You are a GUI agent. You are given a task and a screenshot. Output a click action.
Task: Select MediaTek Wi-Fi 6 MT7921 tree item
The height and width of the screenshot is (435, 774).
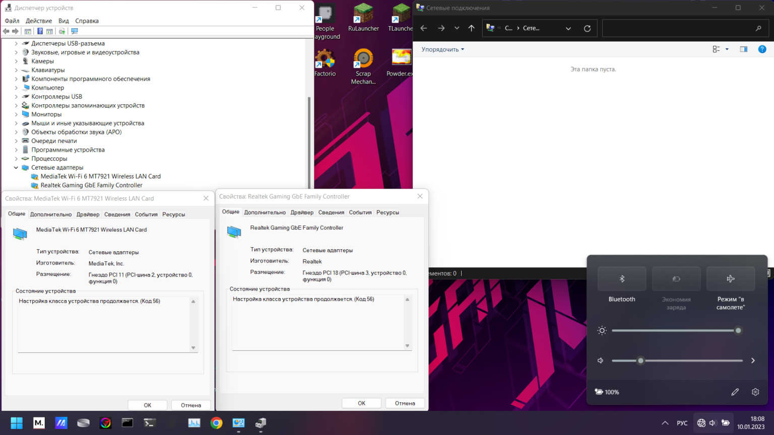pyautogui.click(x=100, y=176)
